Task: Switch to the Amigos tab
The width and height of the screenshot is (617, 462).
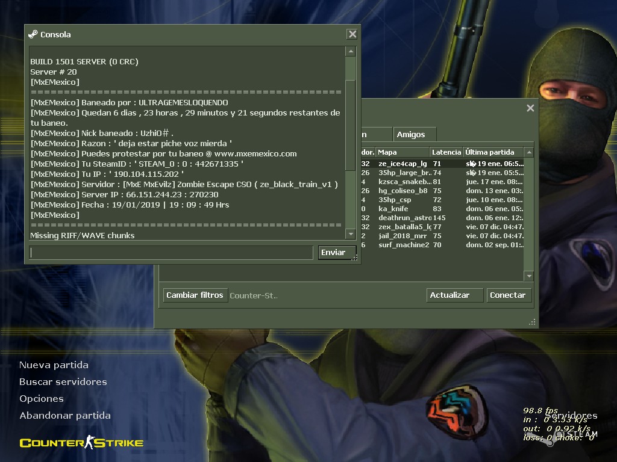Action: tap(415, 134)
